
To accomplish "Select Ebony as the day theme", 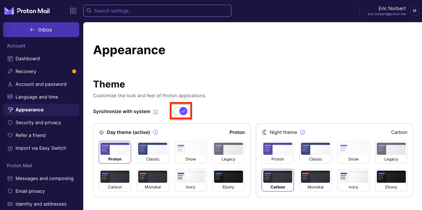I will (x=228, y=180).
